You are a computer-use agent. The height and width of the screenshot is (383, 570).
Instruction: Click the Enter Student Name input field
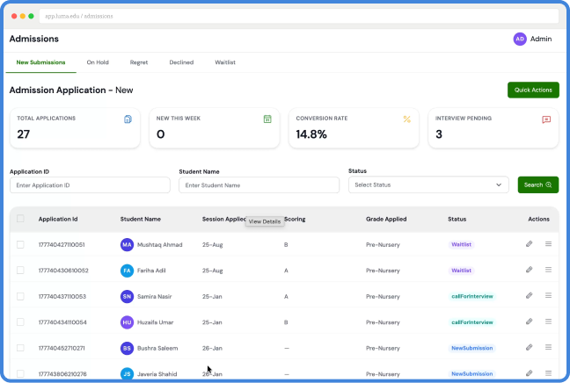259,185
